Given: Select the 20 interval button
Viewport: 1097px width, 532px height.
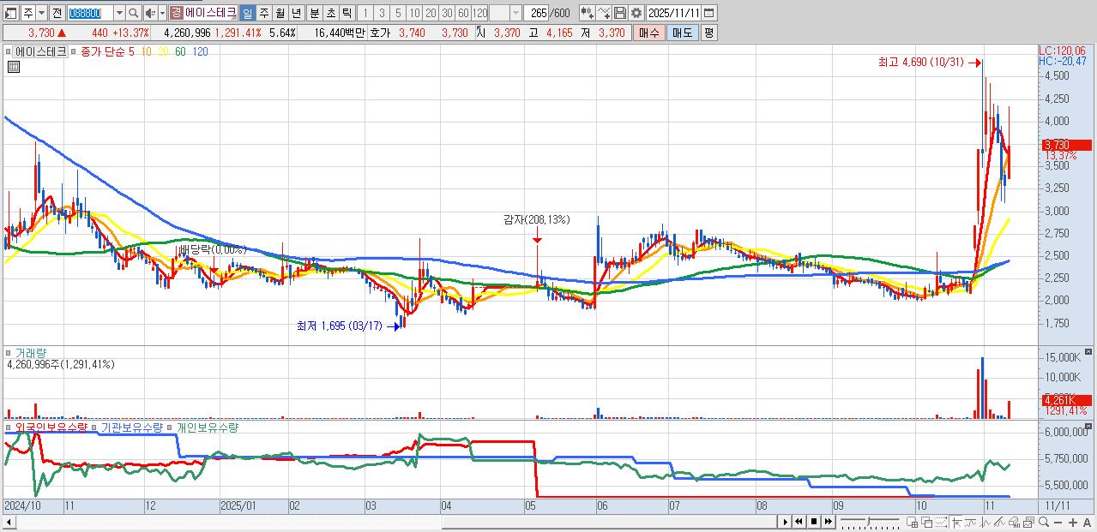Looking at the screenshot, I should click(431, 13).
